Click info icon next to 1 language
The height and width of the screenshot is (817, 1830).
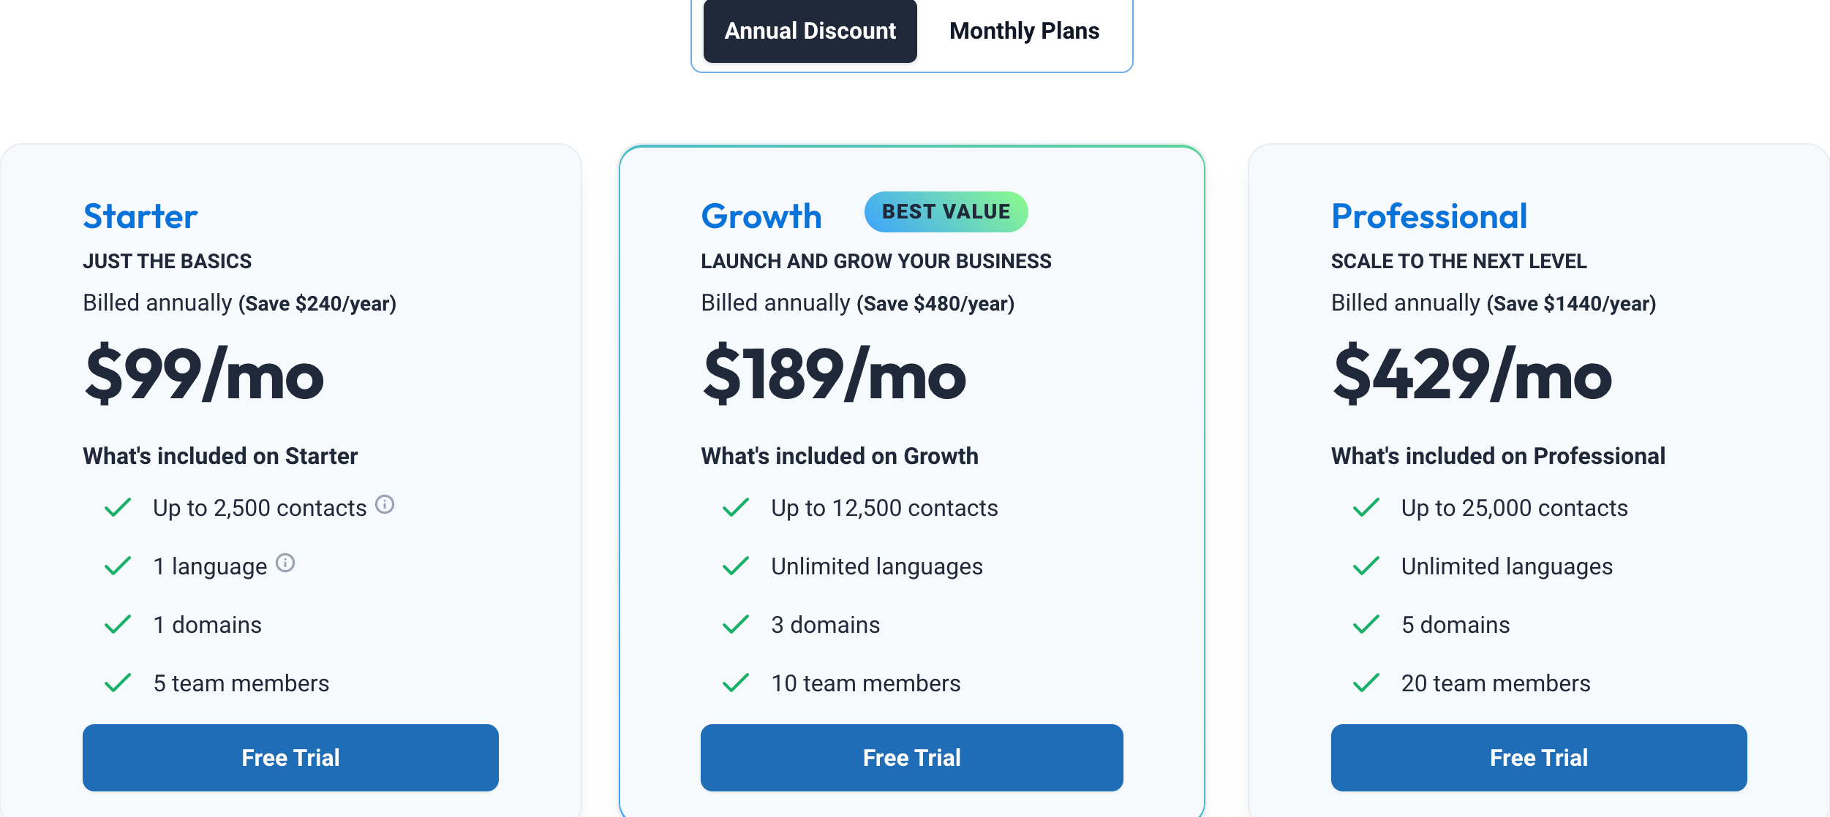click(285, 563)
